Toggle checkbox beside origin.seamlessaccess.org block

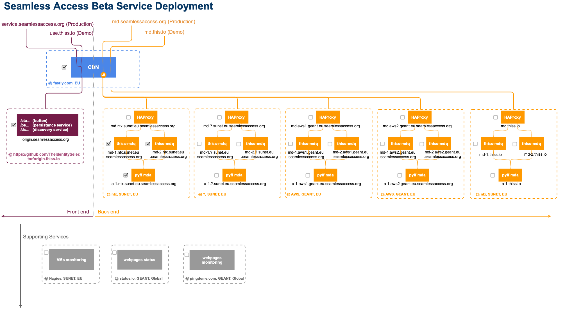click(x=13, y=125)
